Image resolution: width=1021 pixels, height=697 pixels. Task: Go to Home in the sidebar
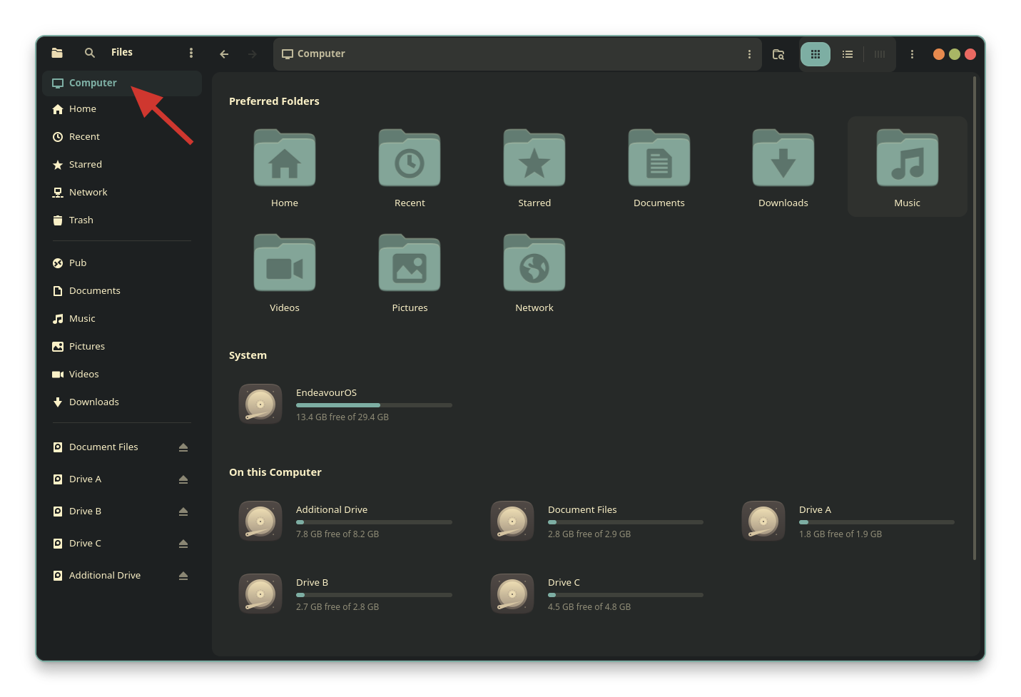point(122,109)
